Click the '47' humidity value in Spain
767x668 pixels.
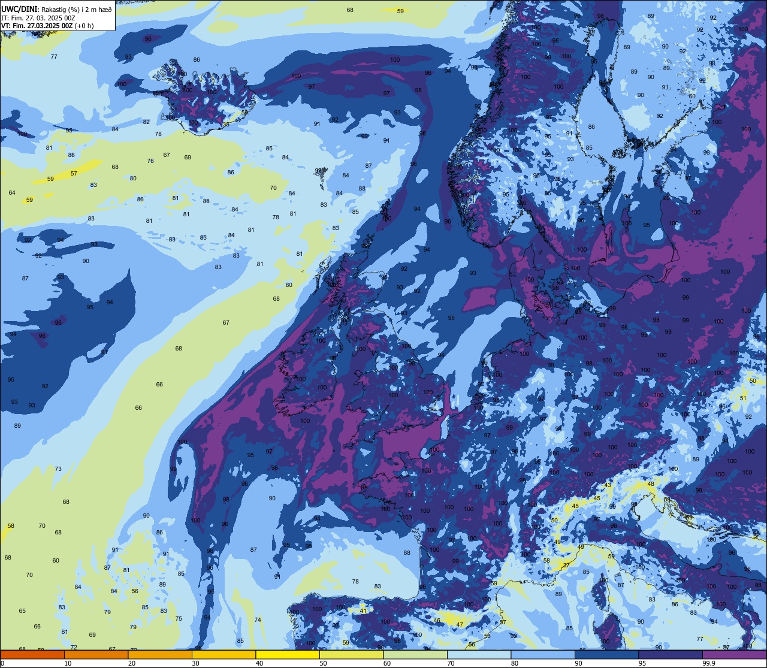click(x=460, y=624)
